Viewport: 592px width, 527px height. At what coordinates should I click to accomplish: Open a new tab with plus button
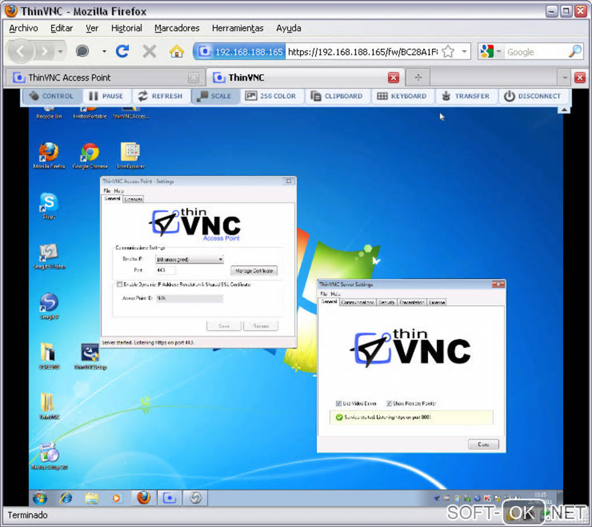(x=418, y=78)
